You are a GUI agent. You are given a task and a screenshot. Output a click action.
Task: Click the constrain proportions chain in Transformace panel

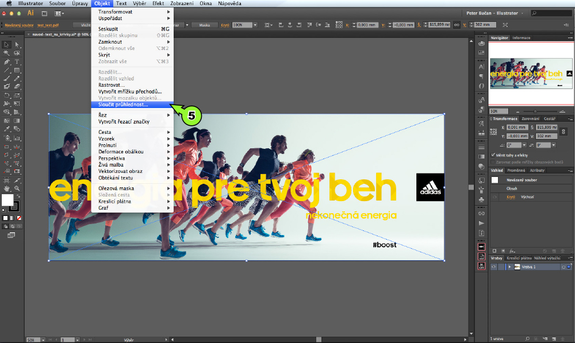(563, 131)
